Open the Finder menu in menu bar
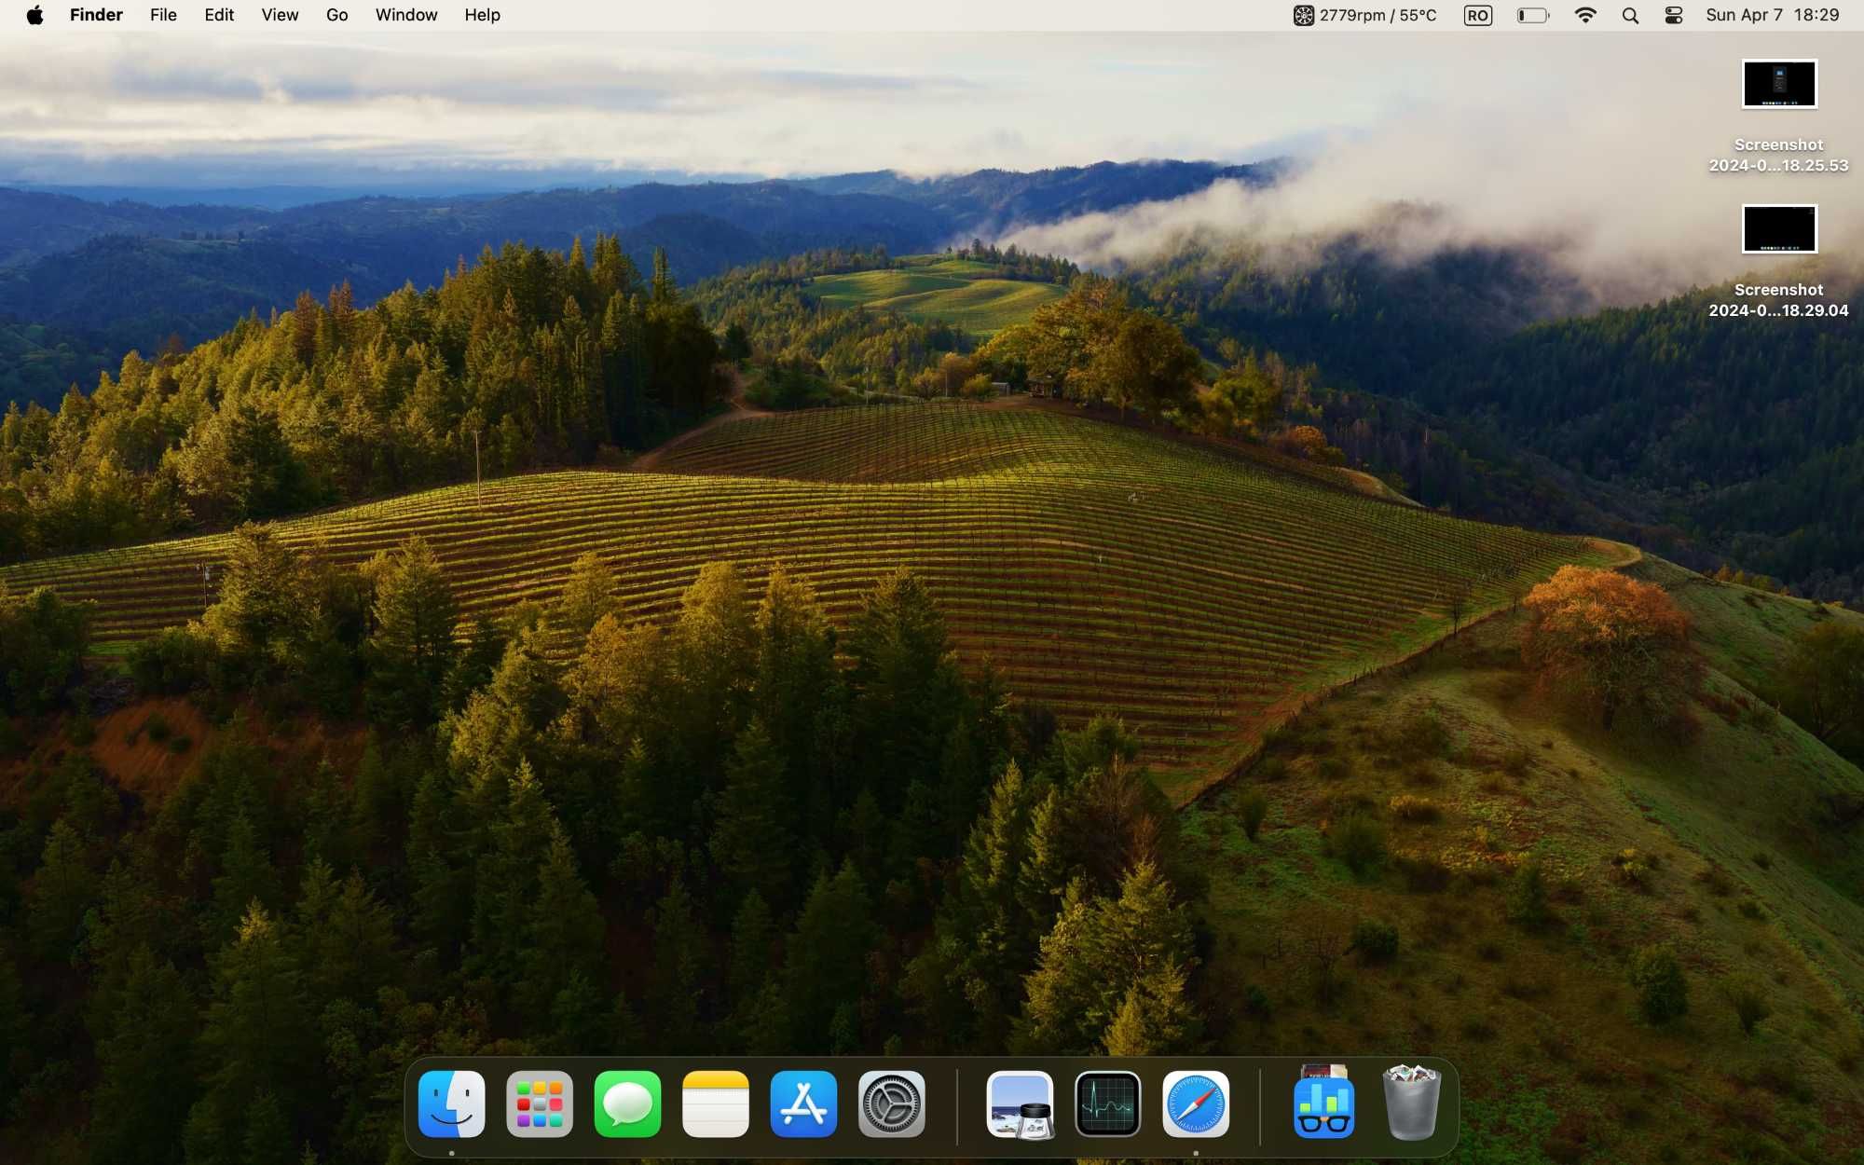Viewport: 1864px width, 1165px height. [96, 15]
